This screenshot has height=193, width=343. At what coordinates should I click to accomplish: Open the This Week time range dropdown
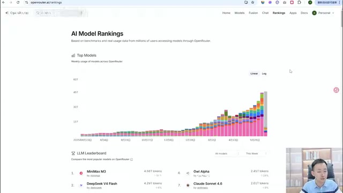[256, 154]
